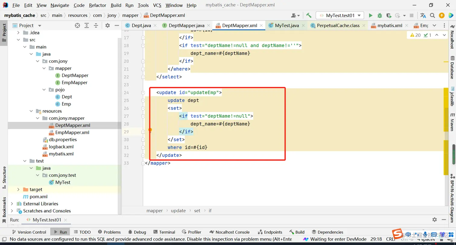The width and height of the screenshot is (456, 245).
Task: Jump to next highlighted problem arrow
Action: pyautogui.click(x=444, y=35)
